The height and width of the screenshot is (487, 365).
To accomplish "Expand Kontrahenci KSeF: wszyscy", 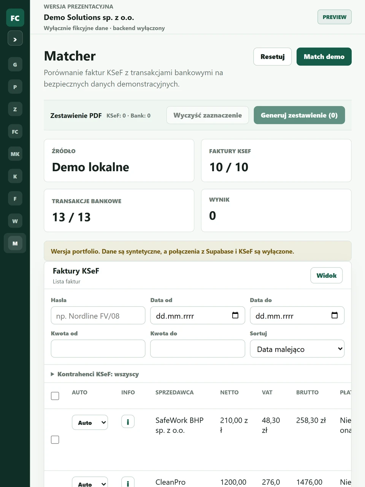I will [x=95, y=374].
